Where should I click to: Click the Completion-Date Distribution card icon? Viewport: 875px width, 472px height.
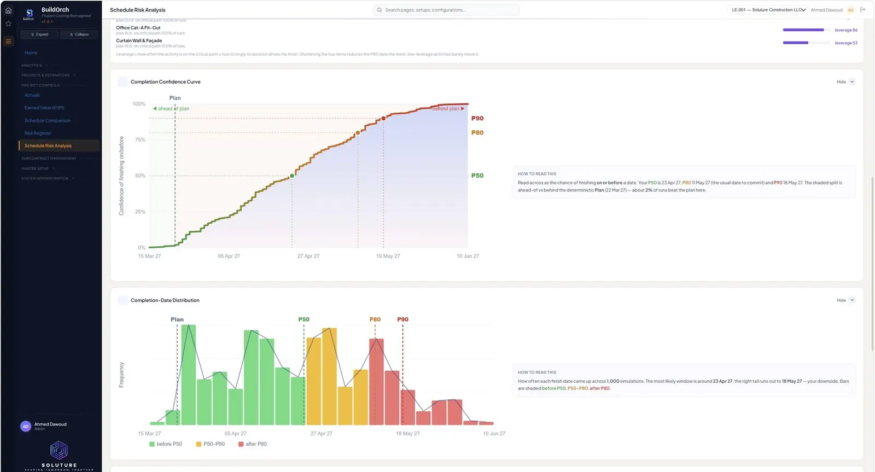(x=122, y=300)
